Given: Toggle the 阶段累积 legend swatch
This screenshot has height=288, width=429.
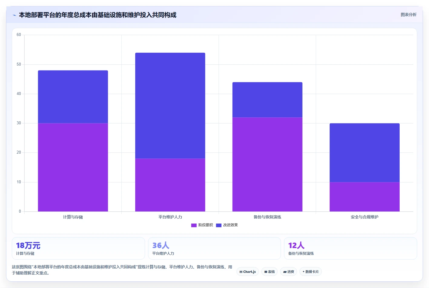Looking at the screenshot, I should [194, 225].
